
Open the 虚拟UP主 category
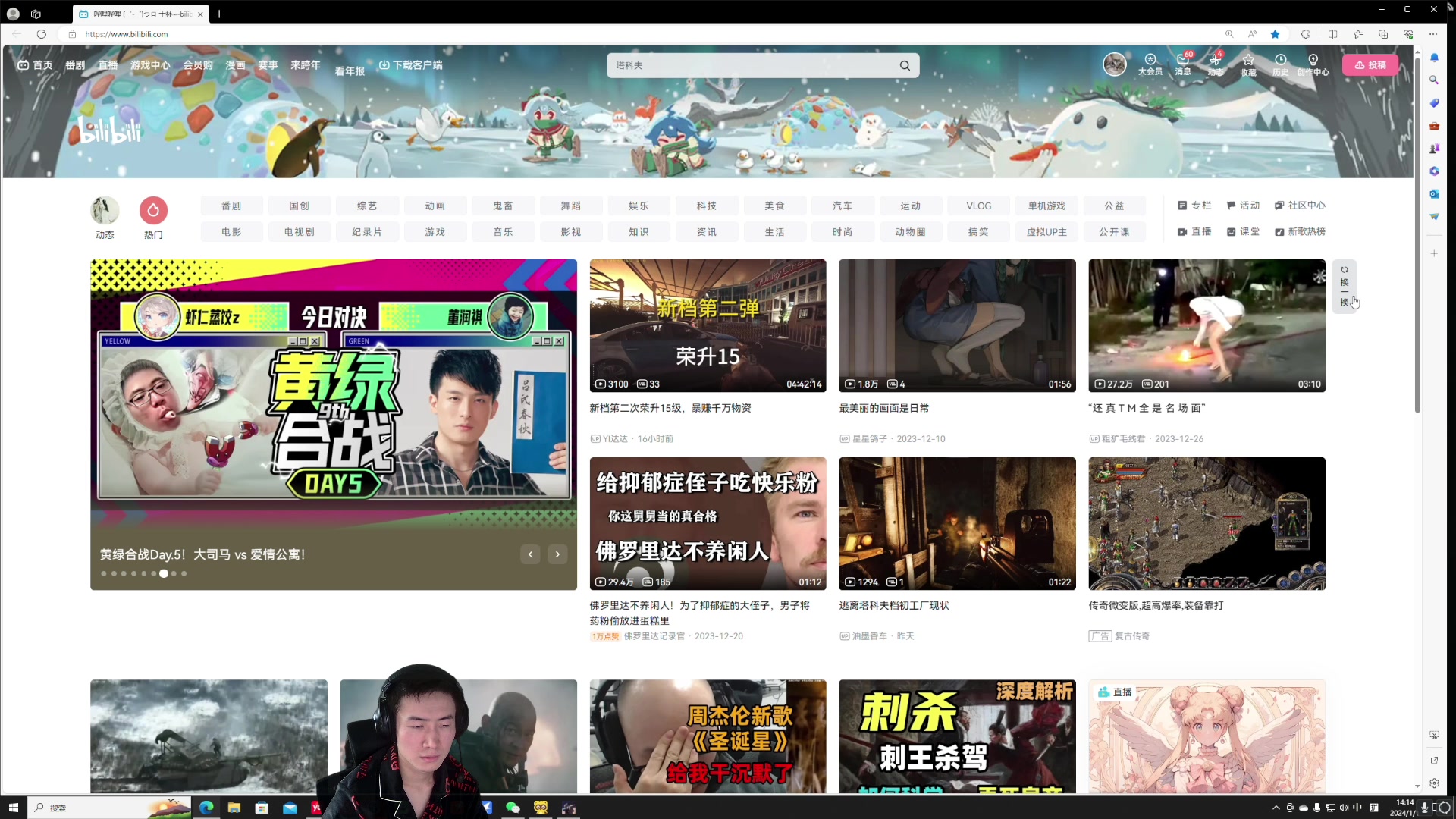point(1046,231)
